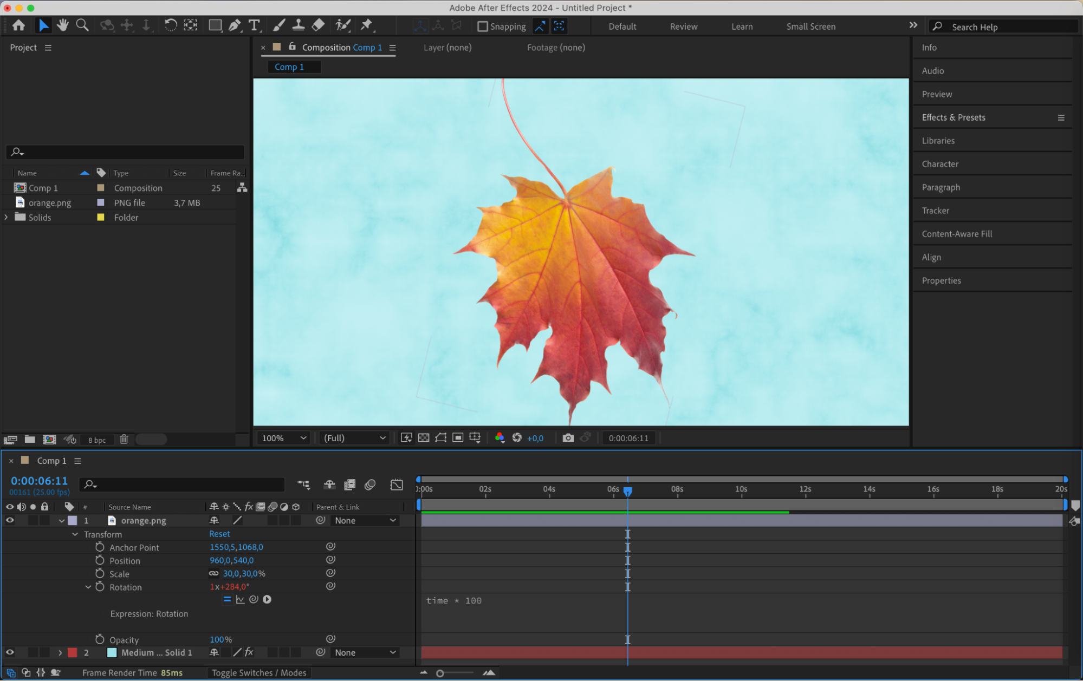
Task: Toggle Rotation property stopwatch
Action: 100,587
